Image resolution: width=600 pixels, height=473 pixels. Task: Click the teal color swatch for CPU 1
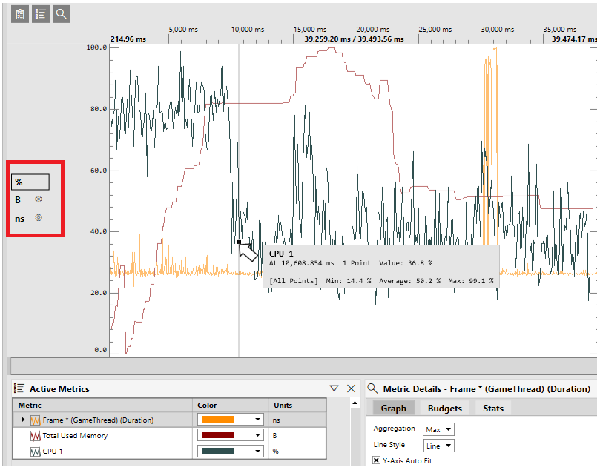[218, 451]
